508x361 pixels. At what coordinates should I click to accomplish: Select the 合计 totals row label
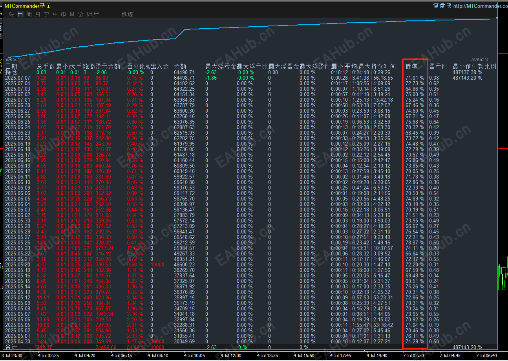11,347
